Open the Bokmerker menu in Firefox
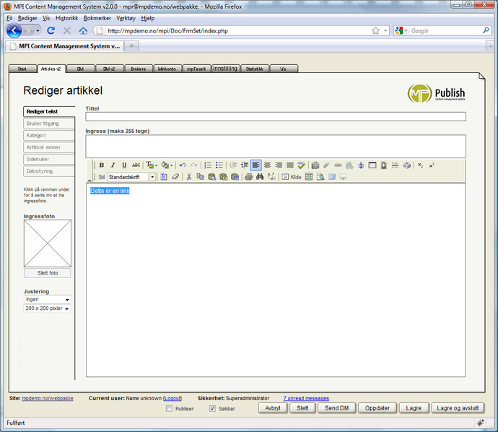Screen dimensions: 498x432 (x=97, y=17)
